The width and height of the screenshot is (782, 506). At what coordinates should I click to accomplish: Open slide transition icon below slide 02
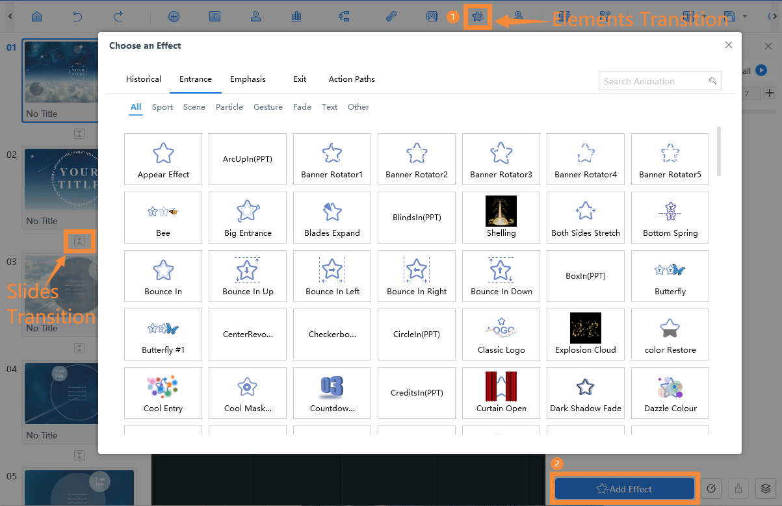pos(79,241)
